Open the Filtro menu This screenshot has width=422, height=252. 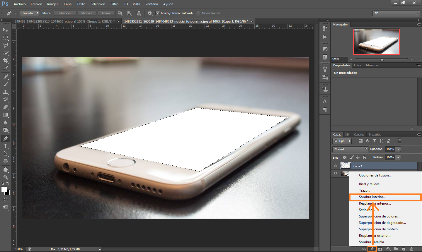[x=114, y=4]
